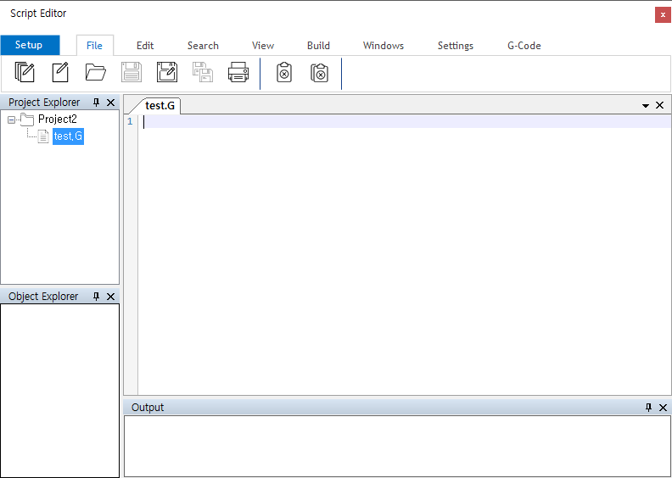Click the New File icon with pencil
672x478 pixels.
tap(60, 73)
